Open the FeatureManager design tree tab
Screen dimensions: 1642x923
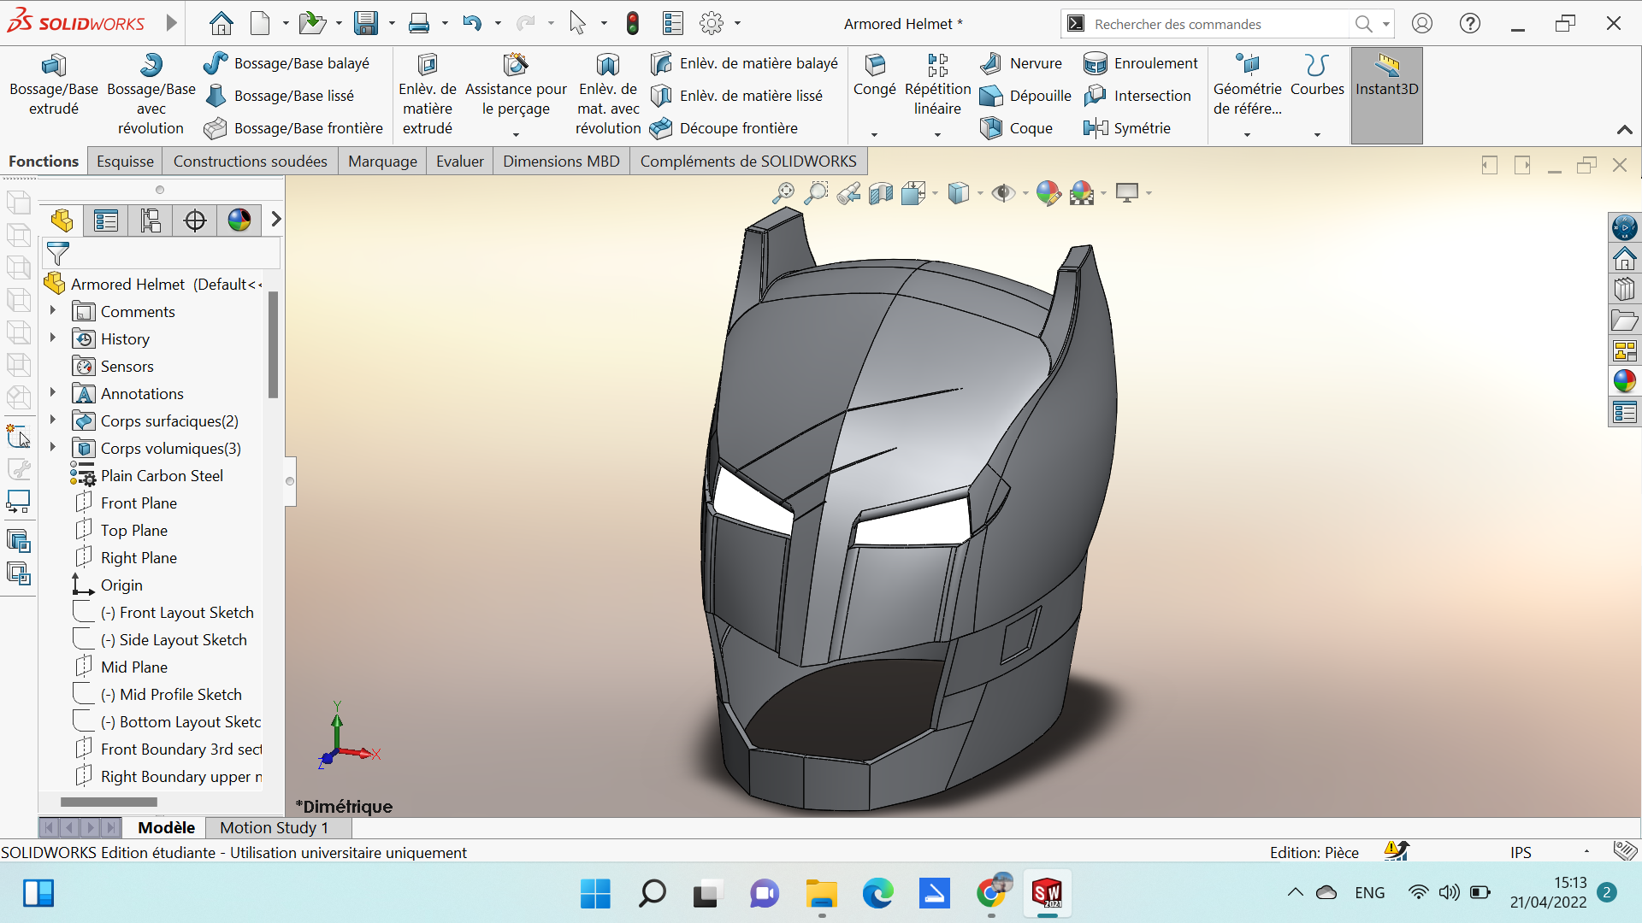(x=62, y=220)
